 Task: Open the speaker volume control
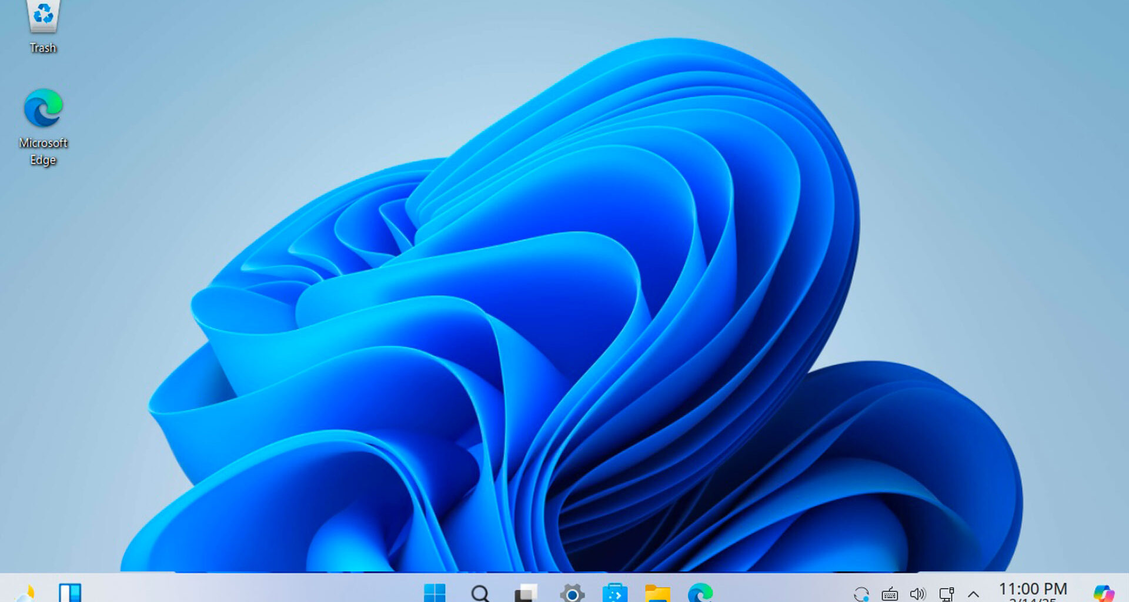coord(917,594)
